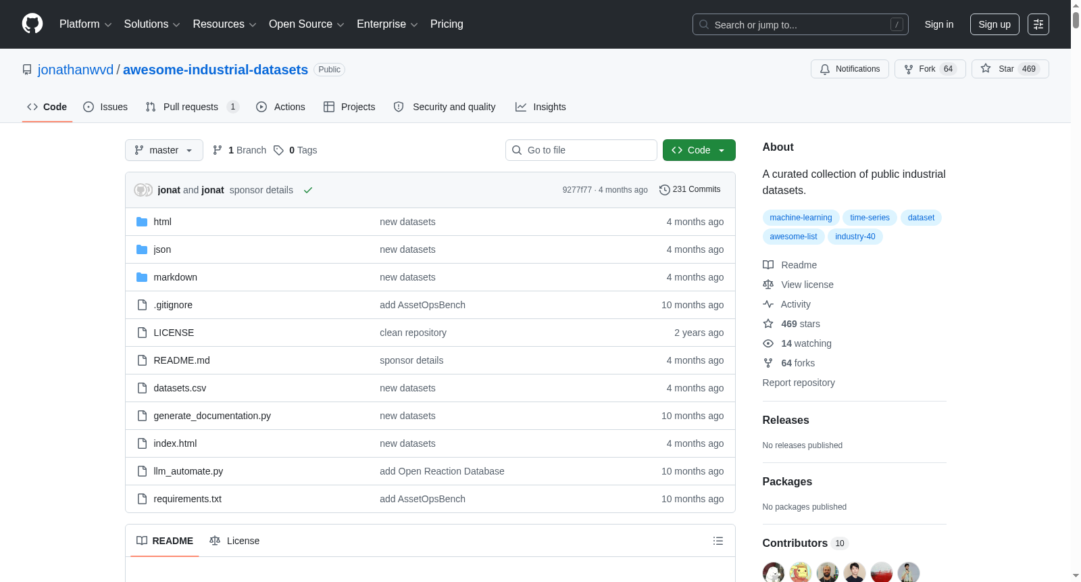This screenshot has height=582, width=1081.
Task: Click the green commit status checkmark
Action: (x=308, y=190)
